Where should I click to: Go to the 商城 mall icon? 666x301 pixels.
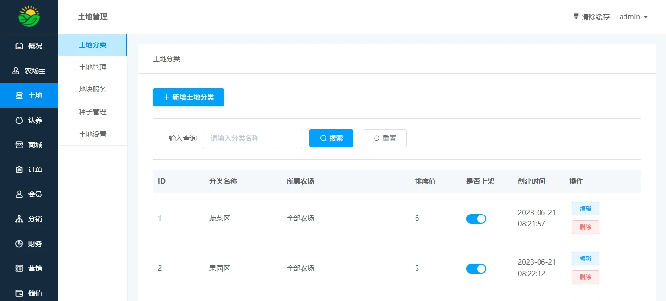pyautogui.click(x=19, y=145)
